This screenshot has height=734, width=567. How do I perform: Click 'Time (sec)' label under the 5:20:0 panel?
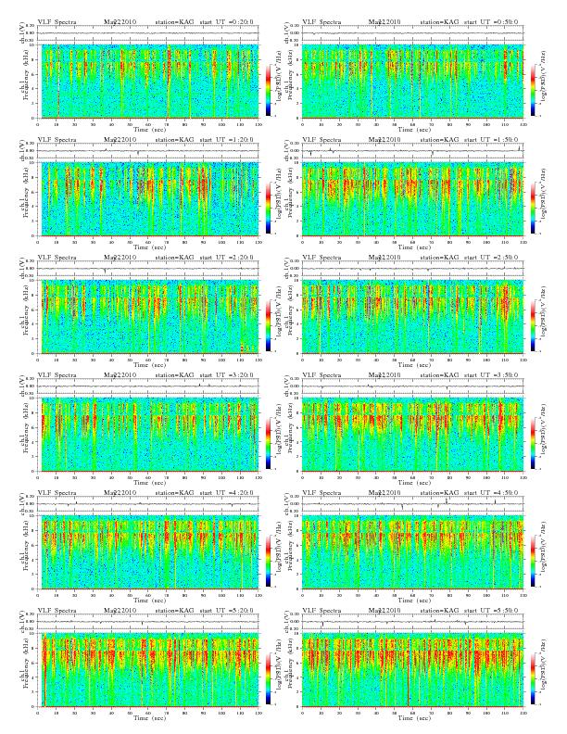[149, 718]
